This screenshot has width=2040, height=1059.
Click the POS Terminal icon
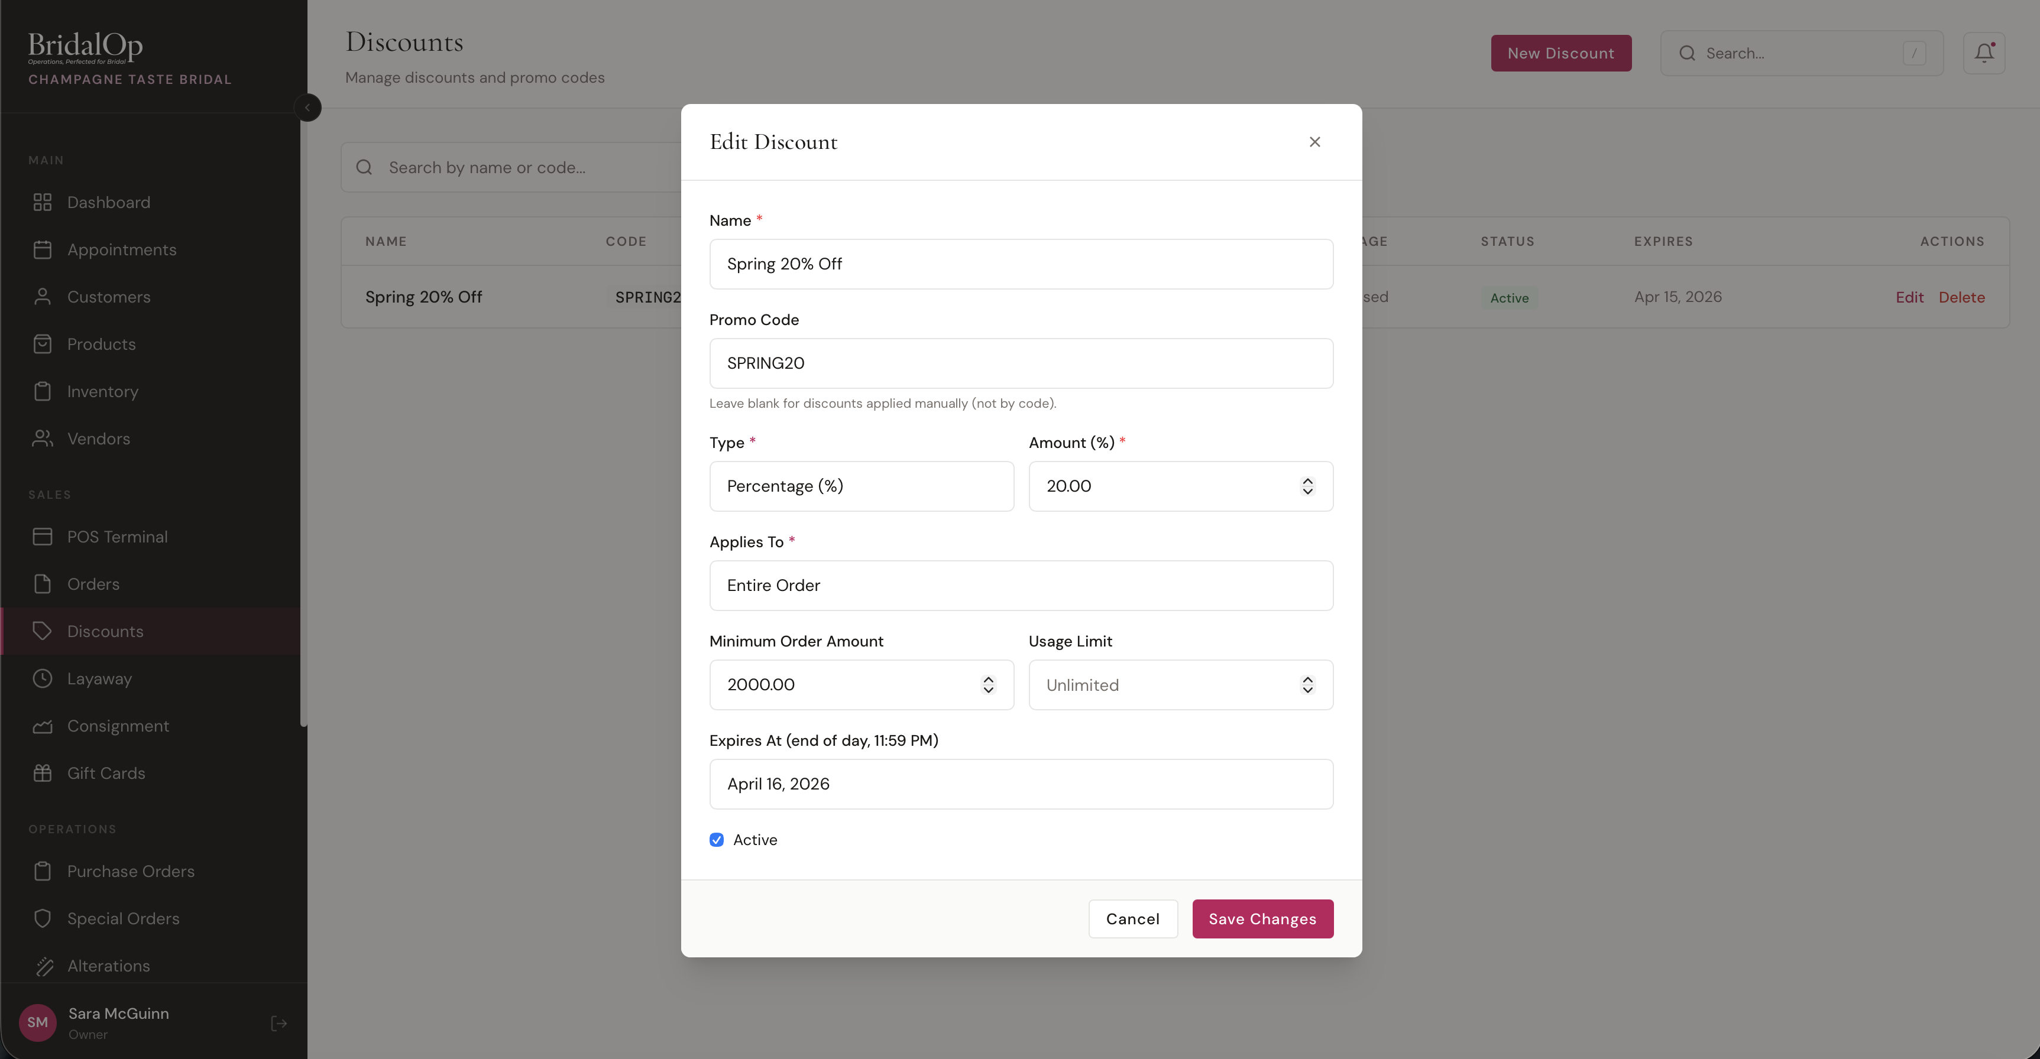pos(44,536)
